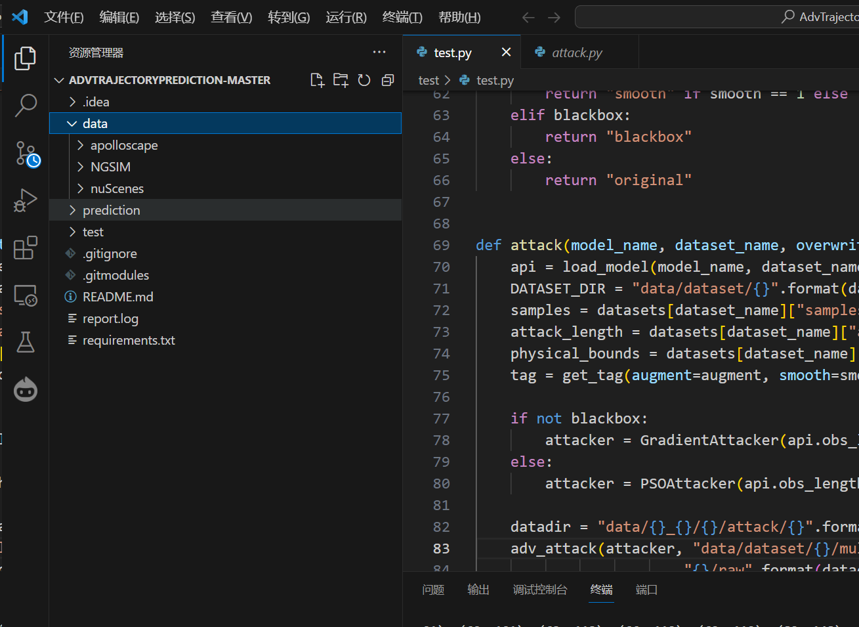Click line number 69 in gutter
Viewport: 859px width, 627px height.
tap(442, 245)
